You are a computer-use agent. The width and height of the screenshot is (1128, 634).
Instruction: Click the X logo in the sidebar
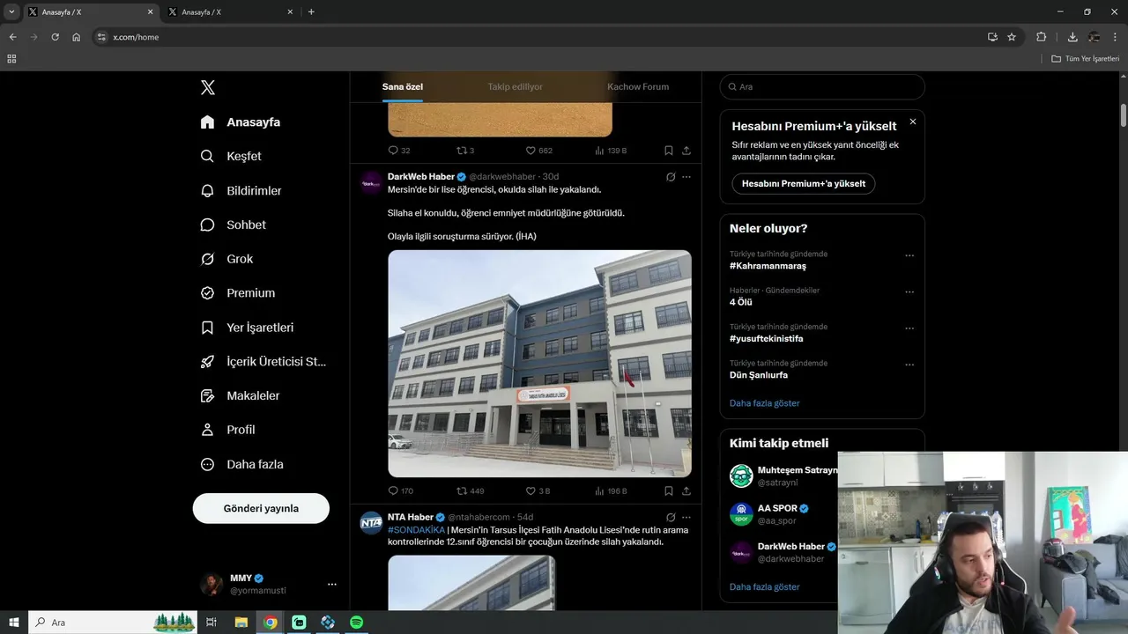tap(208, 87)
